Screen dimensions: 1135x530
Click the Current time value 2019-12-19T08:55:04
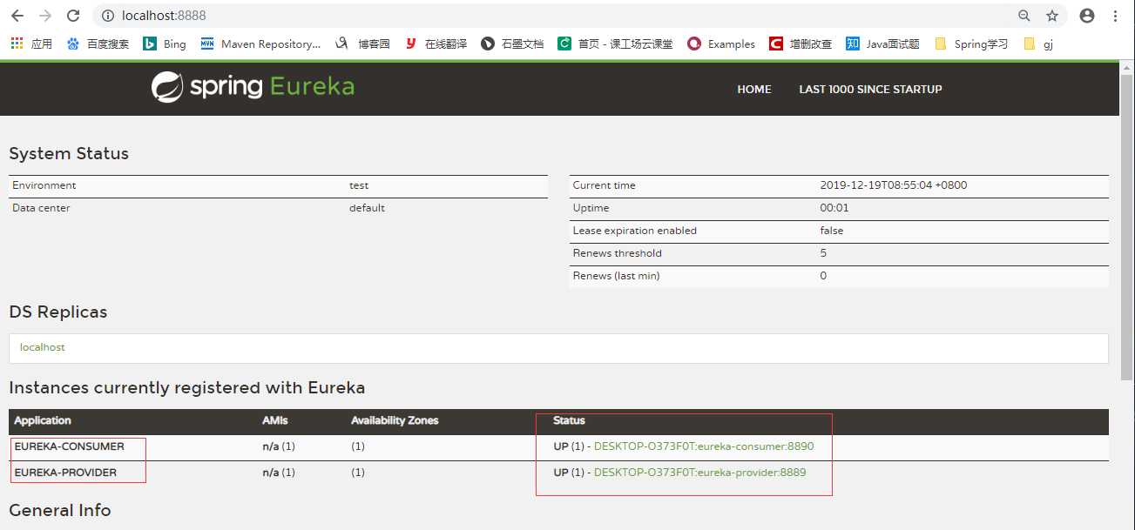(x=894, y=185)
